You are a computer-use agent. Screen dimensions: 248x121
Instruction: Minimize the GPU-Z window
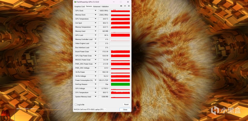pyautogui.click(x=114, y=2)
